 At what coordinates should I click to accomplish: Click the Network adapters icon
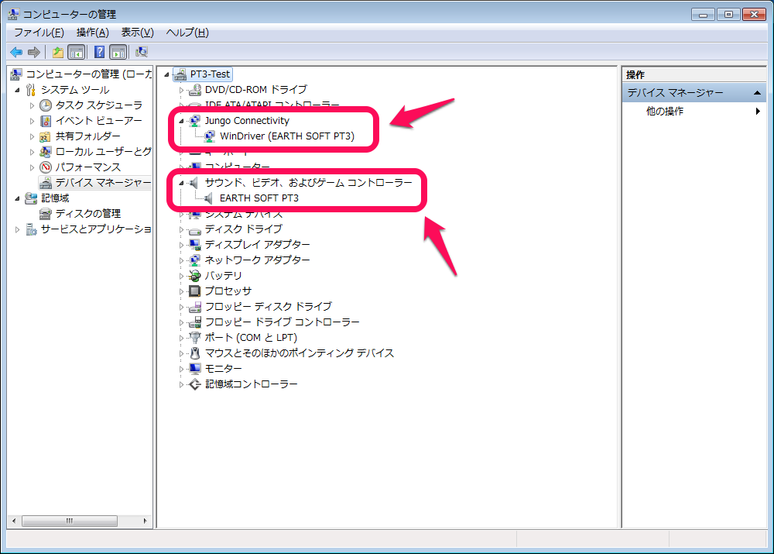coord(196,260)
